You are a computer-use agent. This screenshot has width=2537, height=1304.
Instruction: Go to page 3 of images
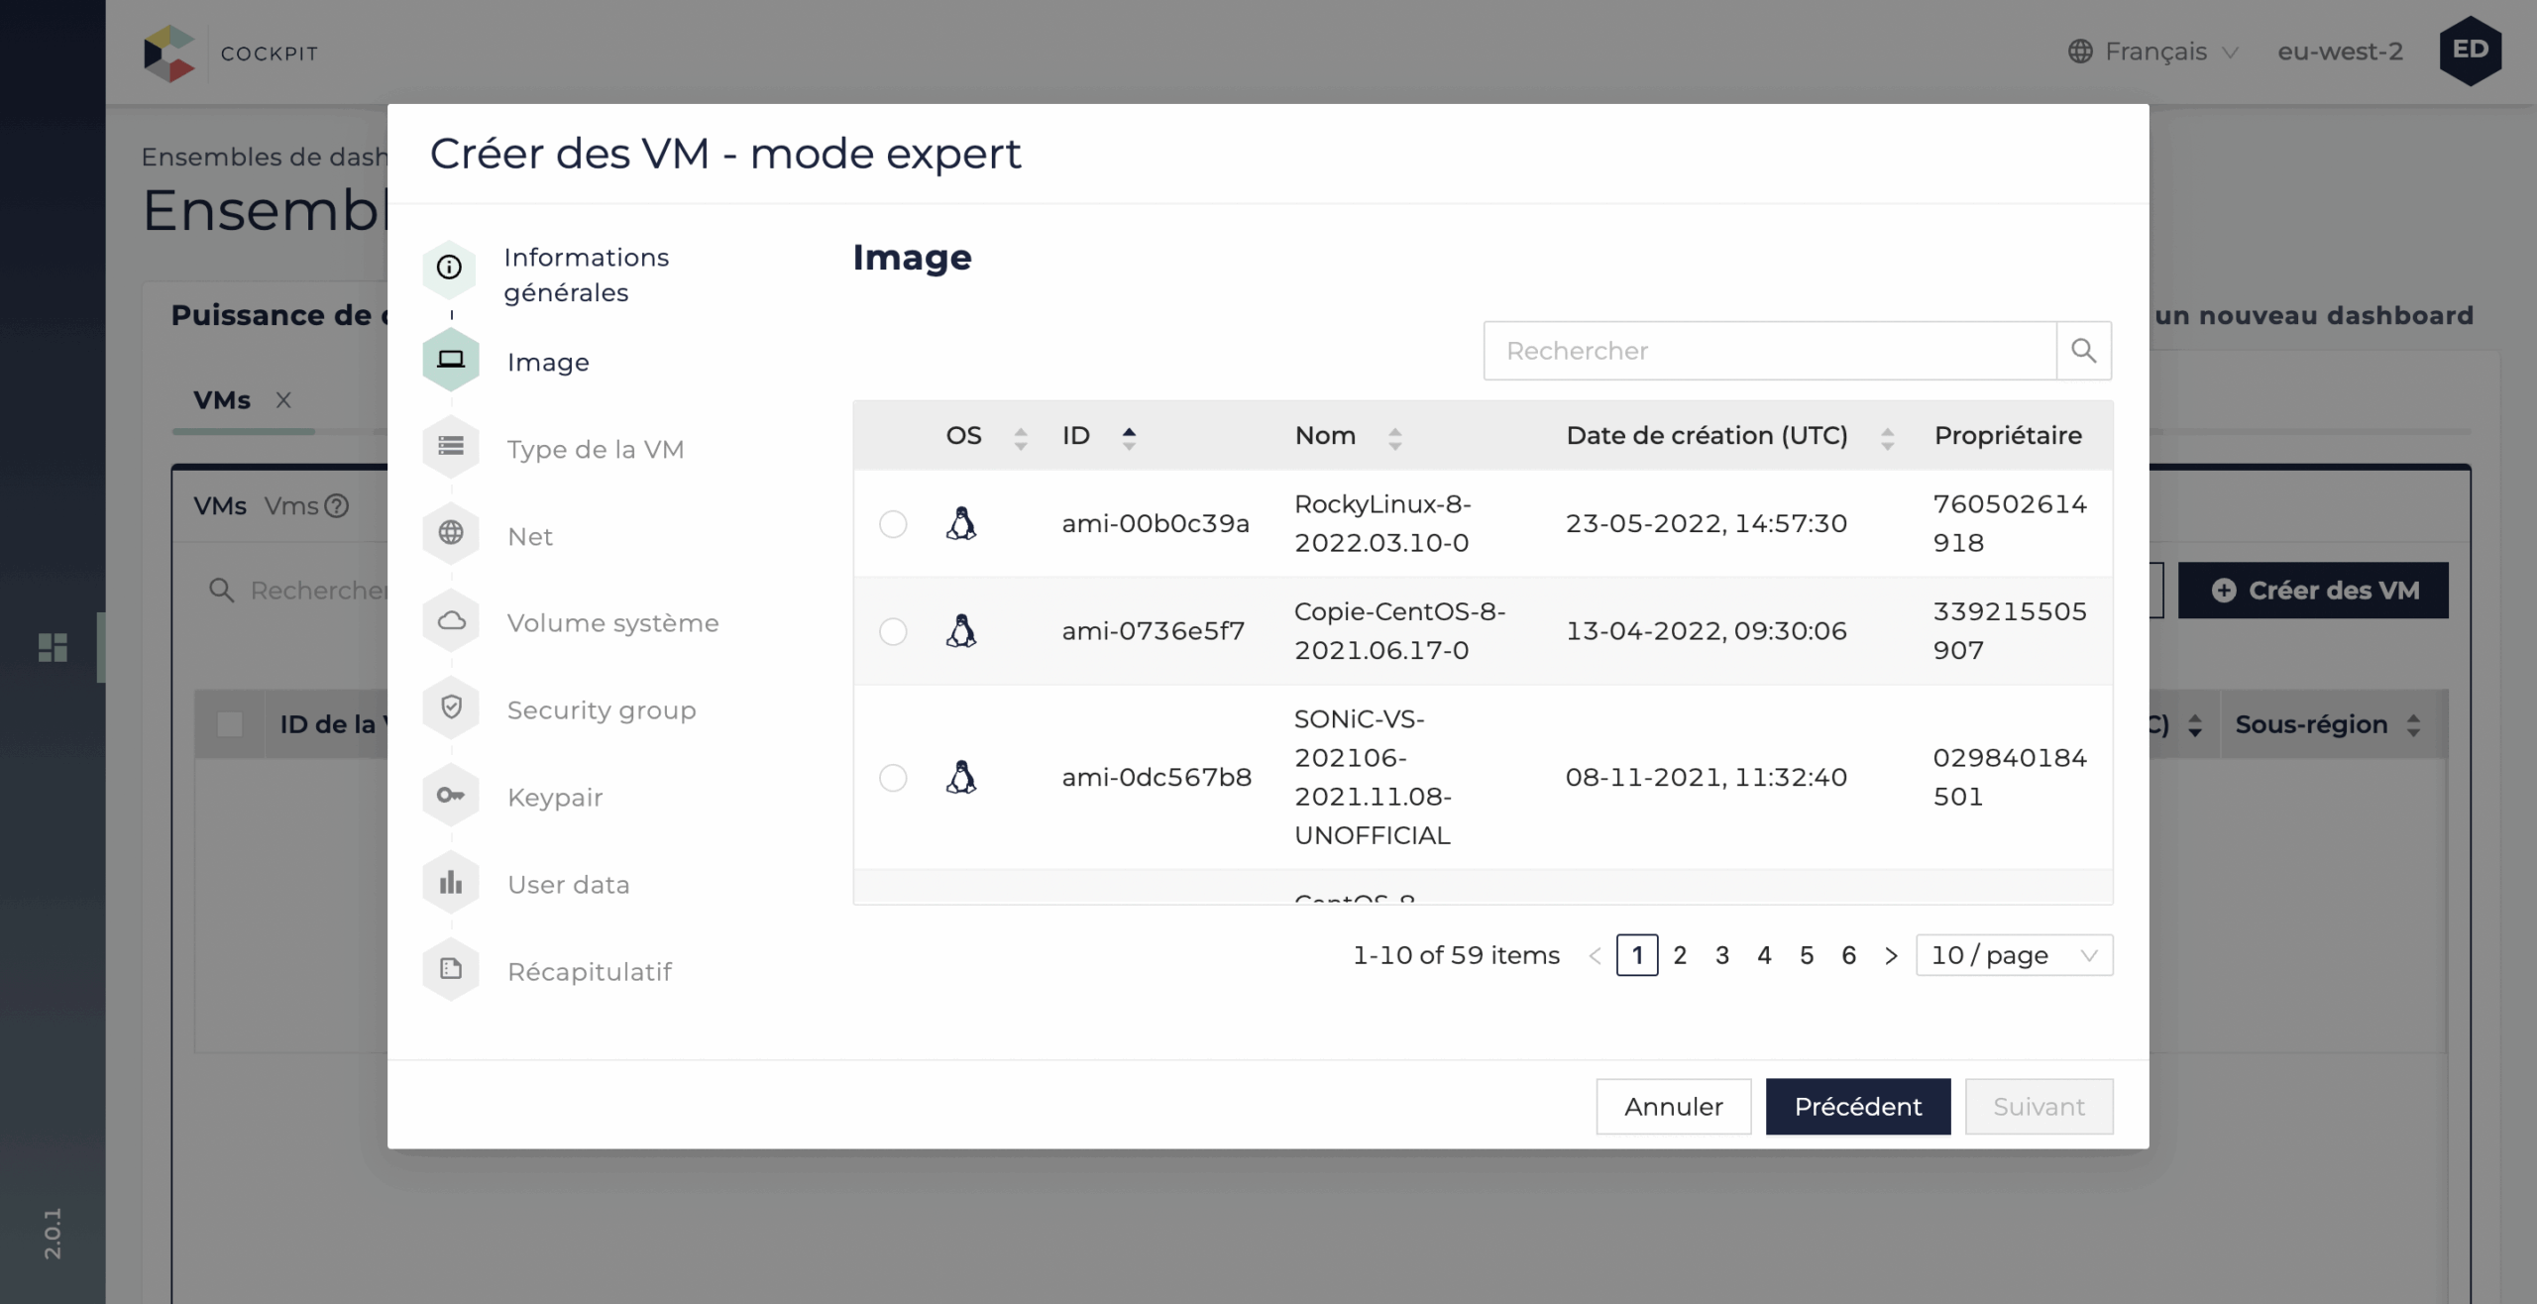[1722, 955]
